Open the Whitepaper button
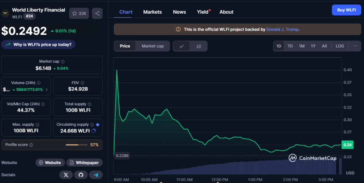The image size is (364, 183). coord(85,163)
